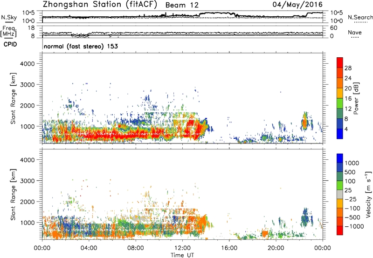Select the Freq. [MHz] axis label

[x=8, y=32]
